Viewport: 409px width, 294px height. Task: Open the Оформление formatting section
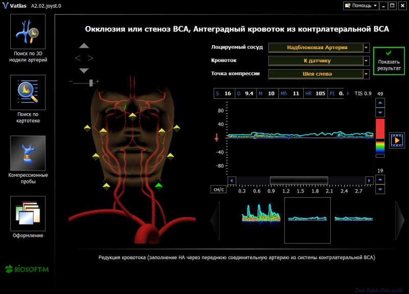[28, 214]
